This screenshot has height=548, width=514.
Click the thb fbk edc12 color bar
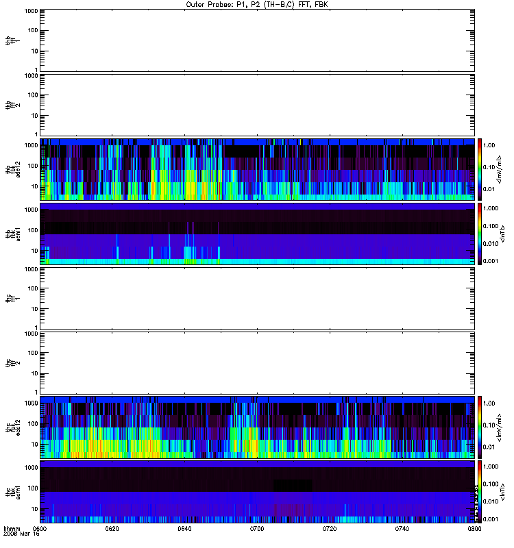[x=480, y=169]
